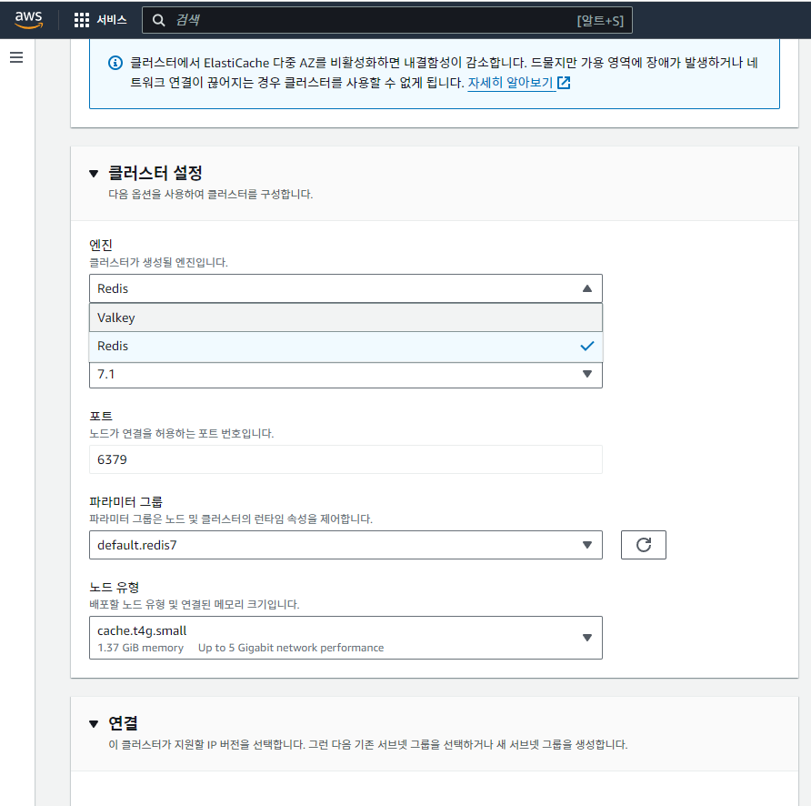Collapse the 클러스터 설정 section
The width and height of the screenshot is (811, 806).
tap(94, 174)
